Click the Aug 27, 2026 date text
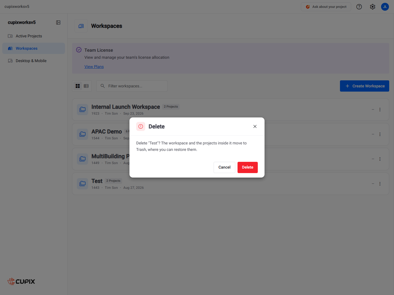The height and width of the screenshot is (295, 394). click(x=133, y=188)
